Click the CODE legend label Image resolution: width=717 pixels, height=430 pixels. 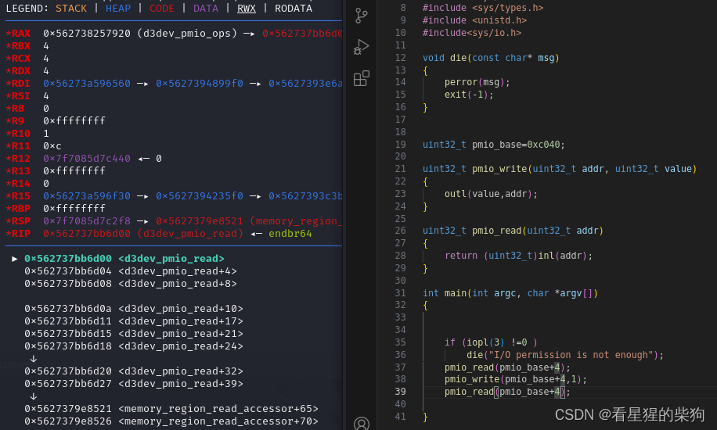[162, 9]
